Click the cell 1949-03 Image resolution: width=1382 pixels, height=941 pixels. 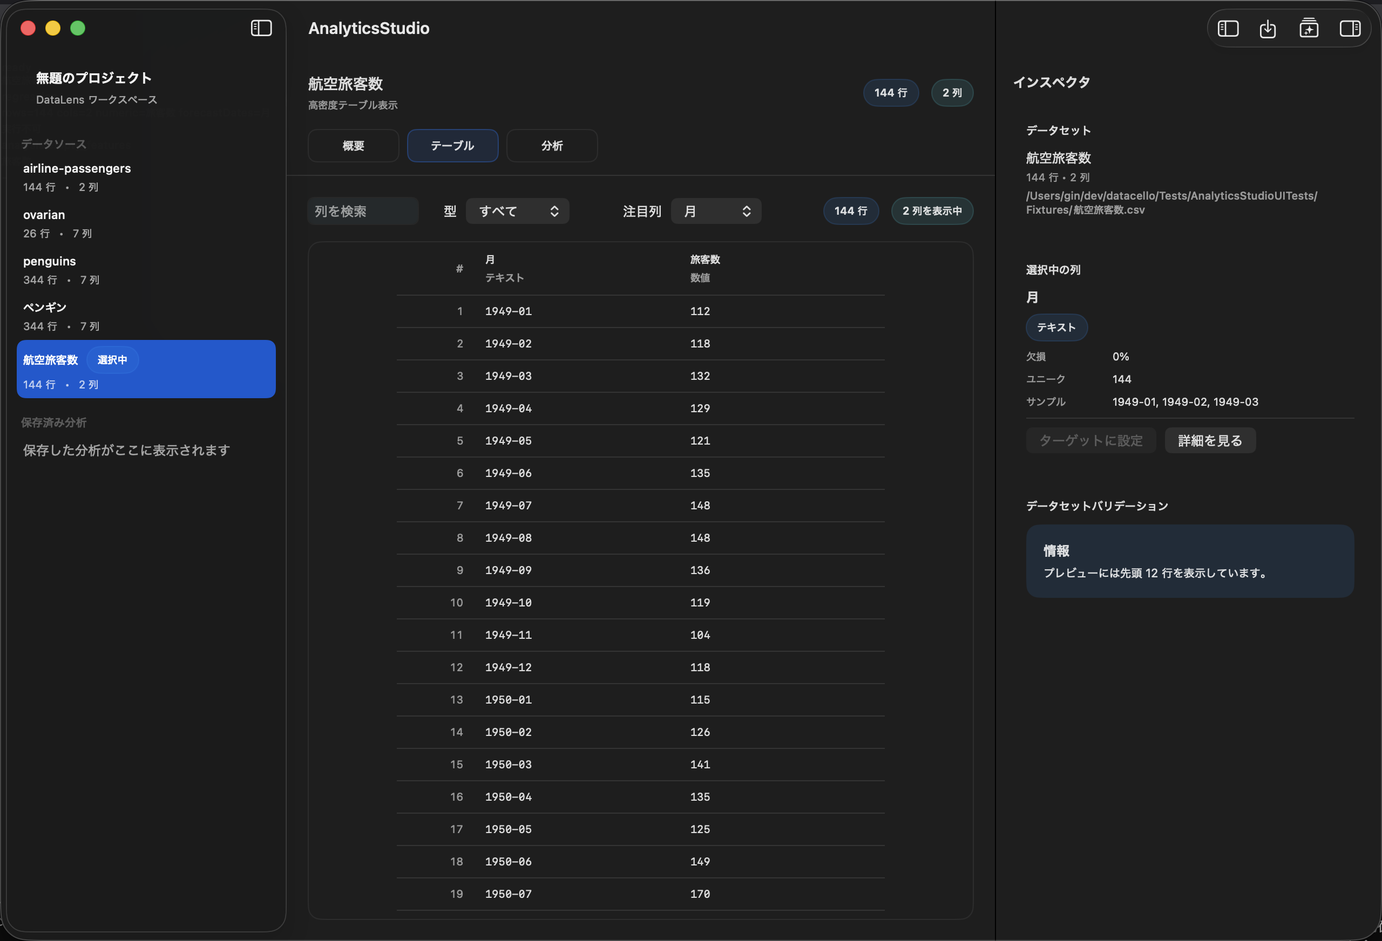[509, 376]
